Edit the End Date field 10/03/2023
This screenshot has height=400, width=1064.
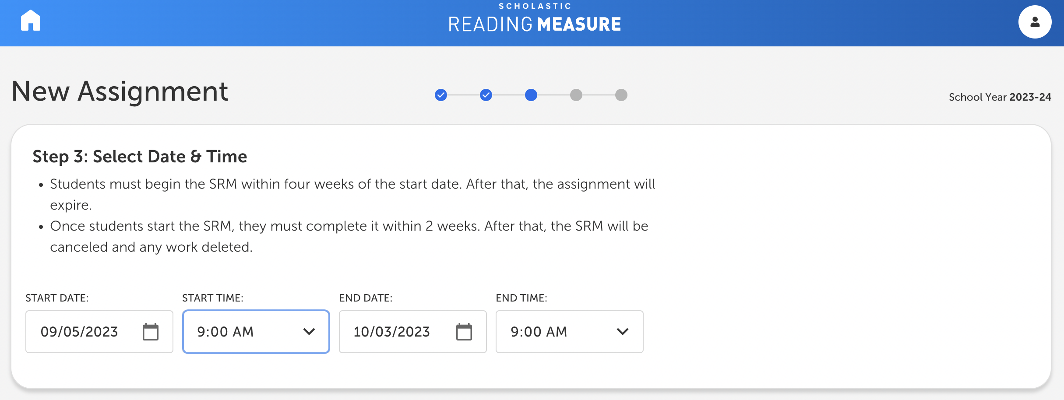(x=412, y=332)
